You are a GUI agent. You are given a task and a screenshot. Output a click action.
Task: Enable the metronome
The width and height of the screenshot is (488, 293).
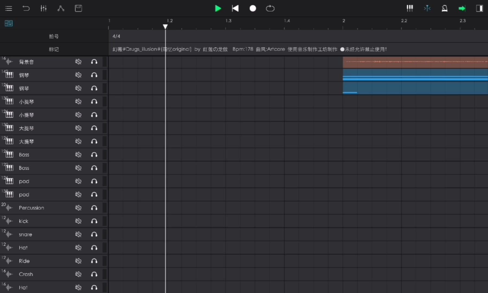pos(445,8)
